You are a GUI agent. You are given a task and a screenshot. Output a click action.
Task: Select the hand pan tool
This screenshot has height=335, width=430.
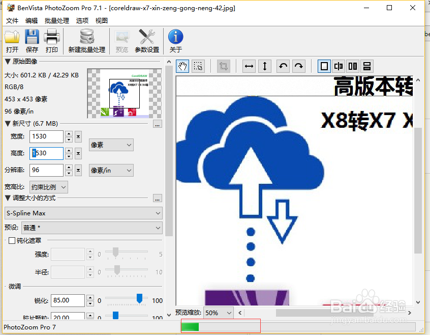click(182, 66)
